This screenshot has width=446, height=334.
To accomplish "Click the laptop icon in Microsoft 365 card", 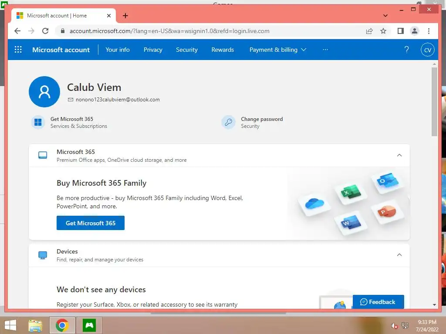I will [x=43, y=155].
